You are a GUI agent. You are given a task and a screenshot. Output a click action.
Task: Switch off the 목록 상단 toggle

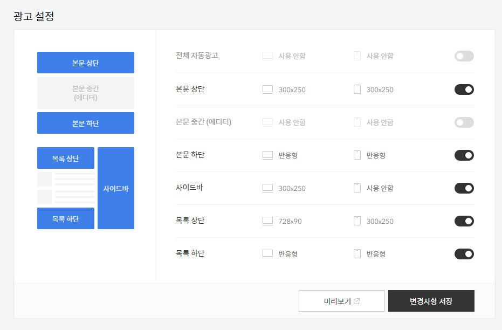point(464,221)
